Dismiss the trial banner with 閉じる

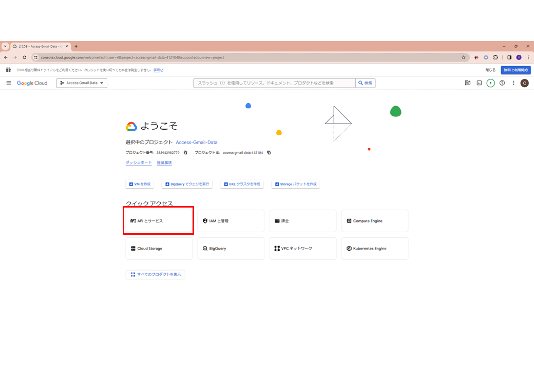(x=490, y=70)
